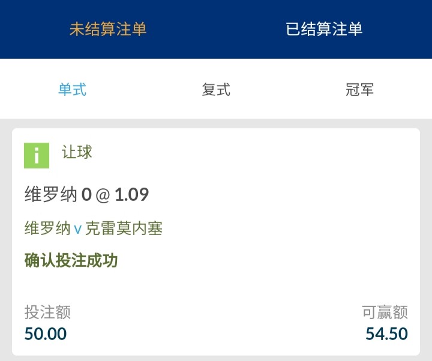This screenshot has height=361, width=432.
Task: Click the @ symbol before the odds
Action: click(x=103, y=195)
